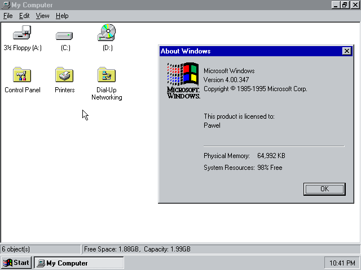Viewport: 361px width, 270px height.
Task: Click the 'Free Space: 1.88GB, Capacity: 1.99GB' status text
Action: (137, 249)
